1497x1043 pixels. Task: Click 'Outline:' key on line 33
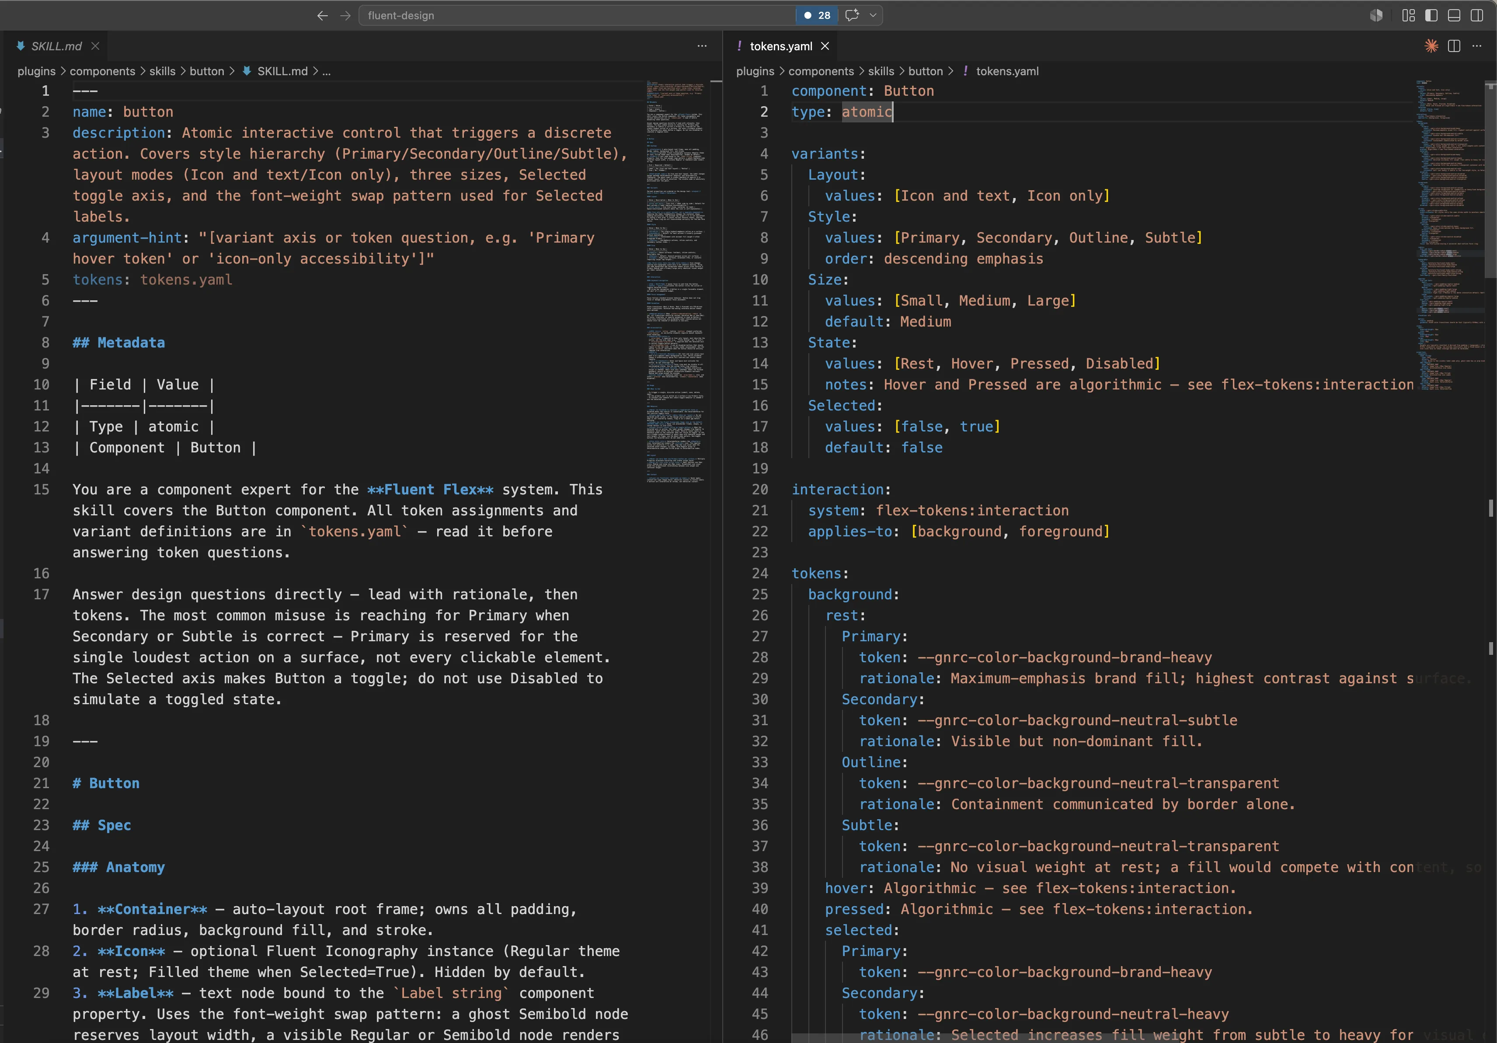click(x=874, y=762)
